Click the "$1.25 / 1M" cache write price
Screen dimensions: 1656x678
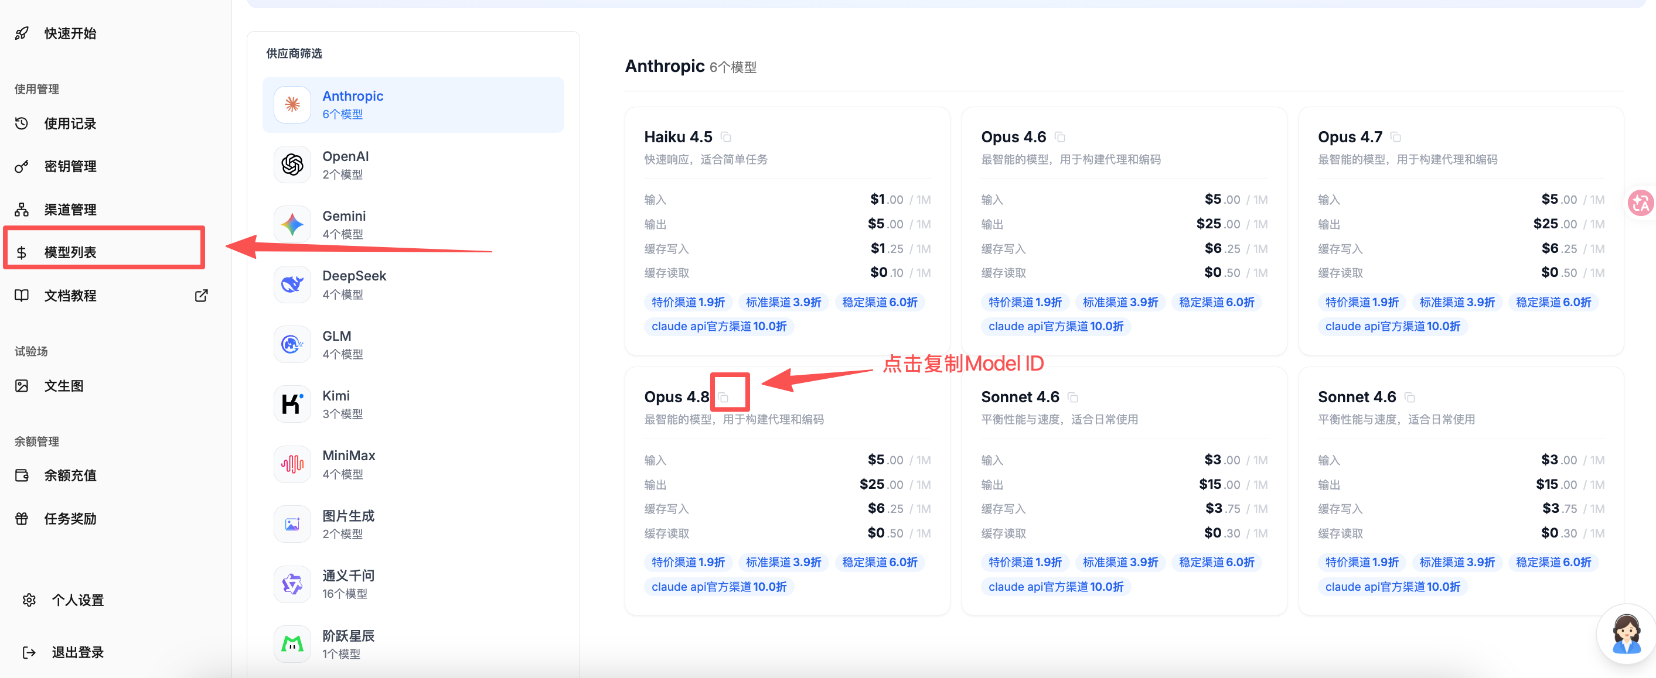[x=900, y=248]
